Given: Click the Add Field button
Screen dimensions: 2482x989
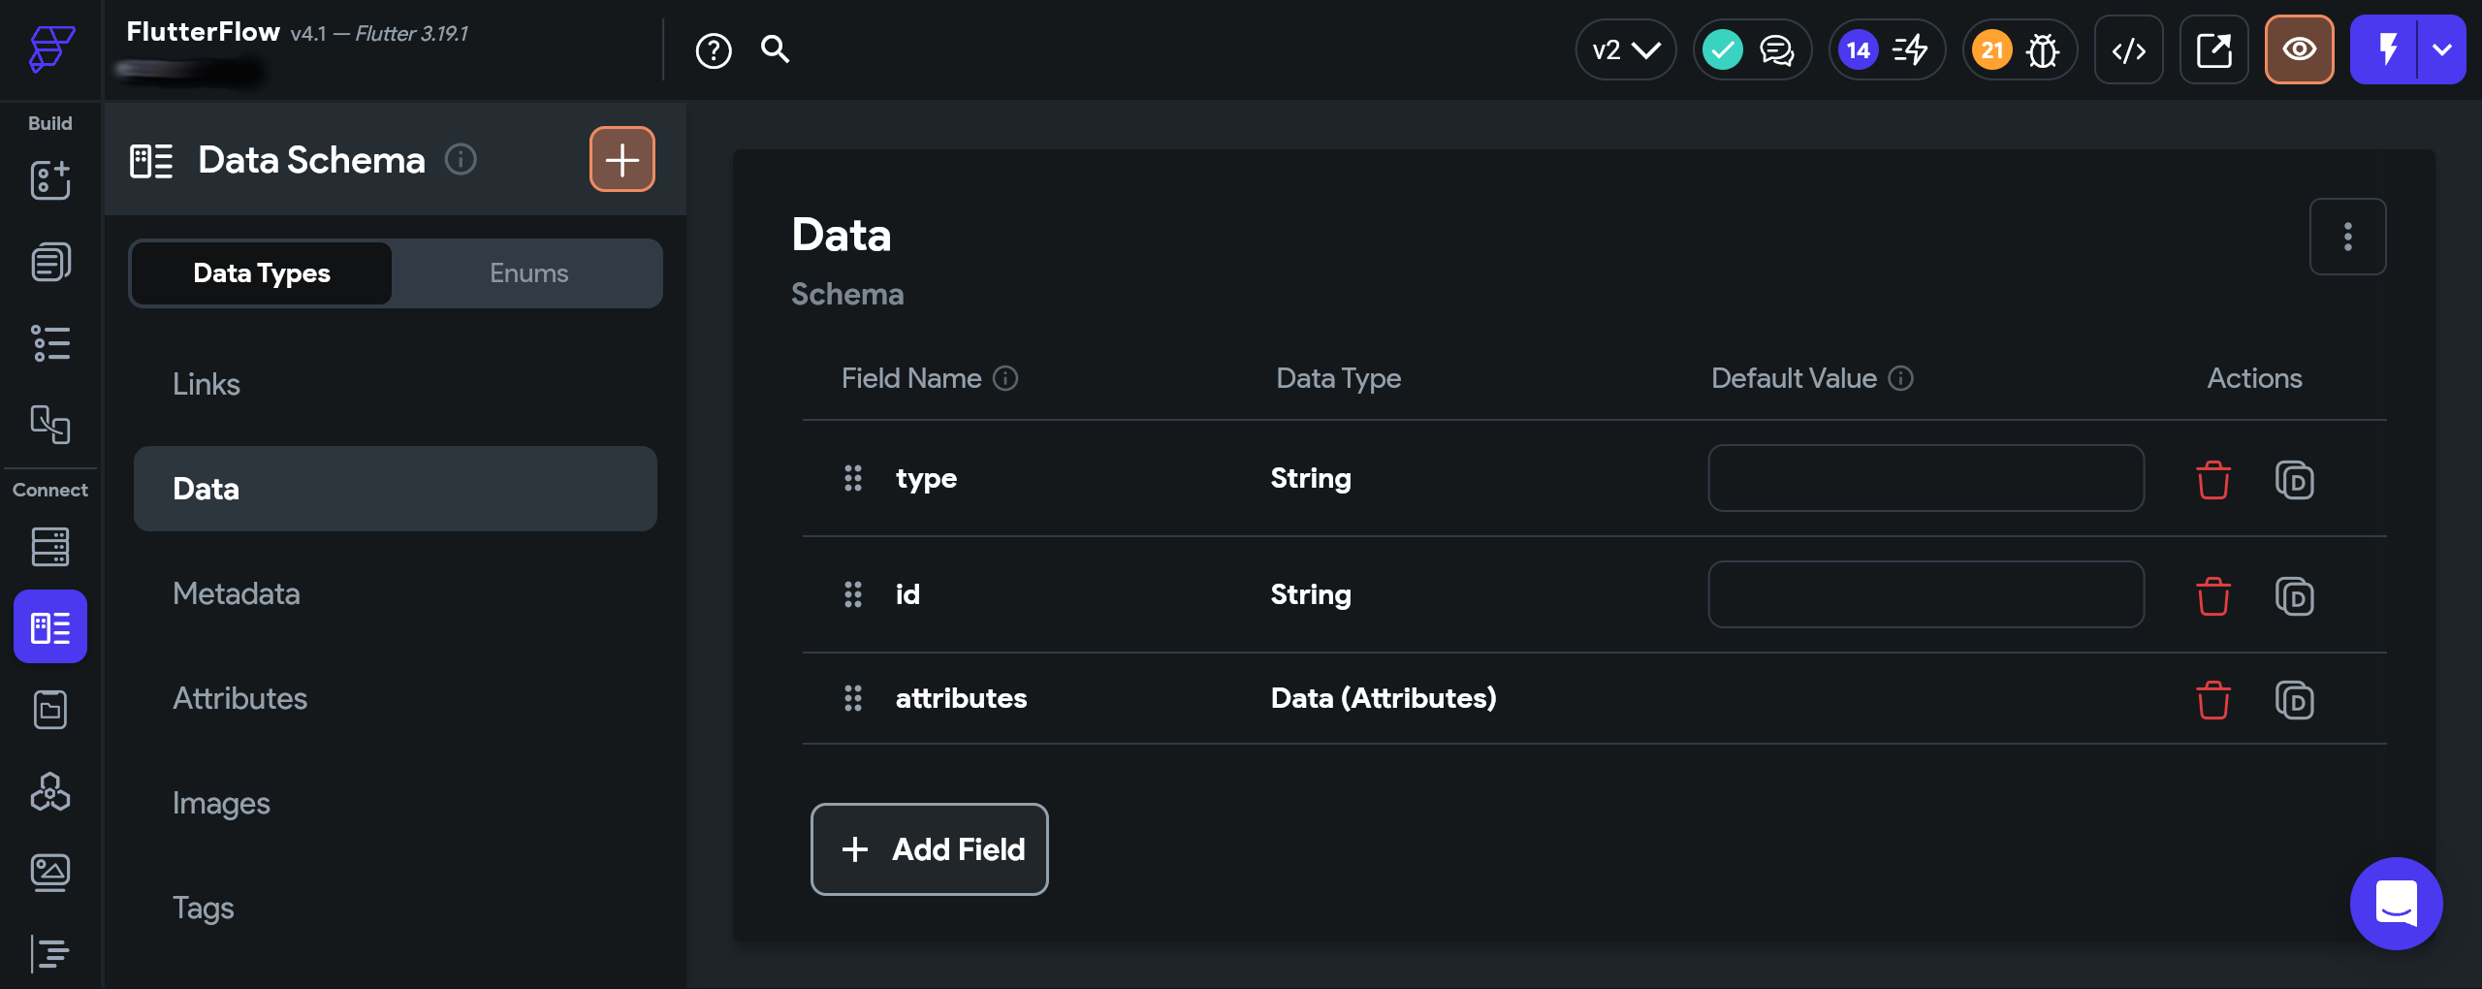Looking at the screenshot, I should tap(929, 849).
